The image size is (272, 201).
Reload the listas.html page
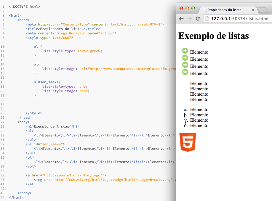pos(198,18)
